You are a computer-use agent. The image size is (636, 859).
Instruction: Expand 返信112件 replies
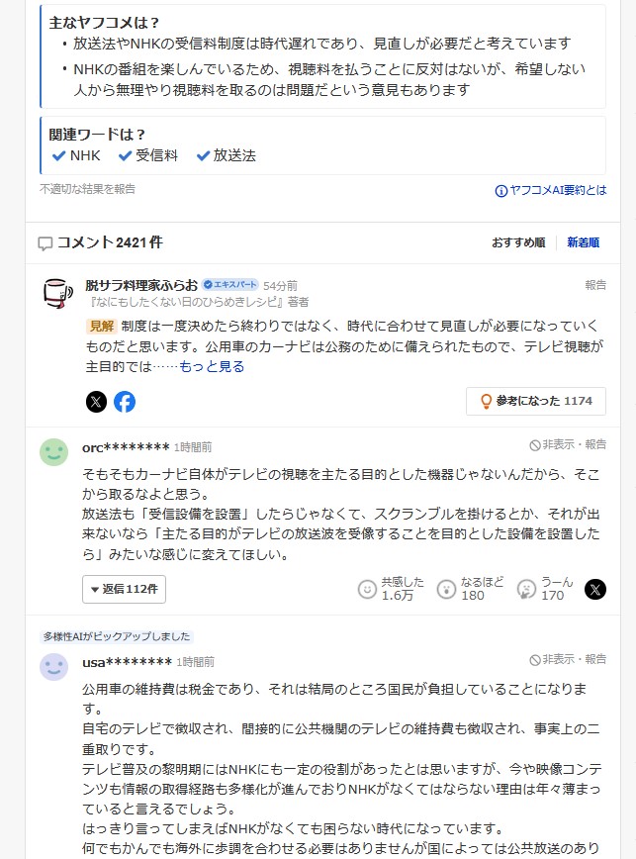point(125,590)
